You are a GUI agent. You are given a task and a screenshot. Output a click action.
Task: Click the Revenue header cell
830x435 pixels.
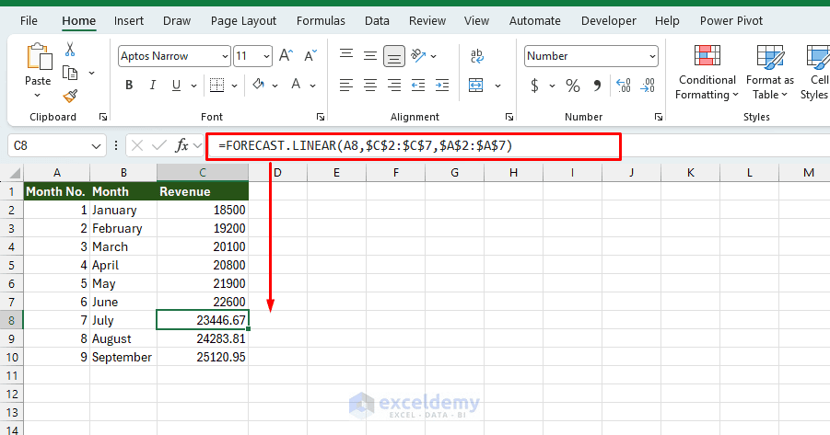tap(203, 191)
